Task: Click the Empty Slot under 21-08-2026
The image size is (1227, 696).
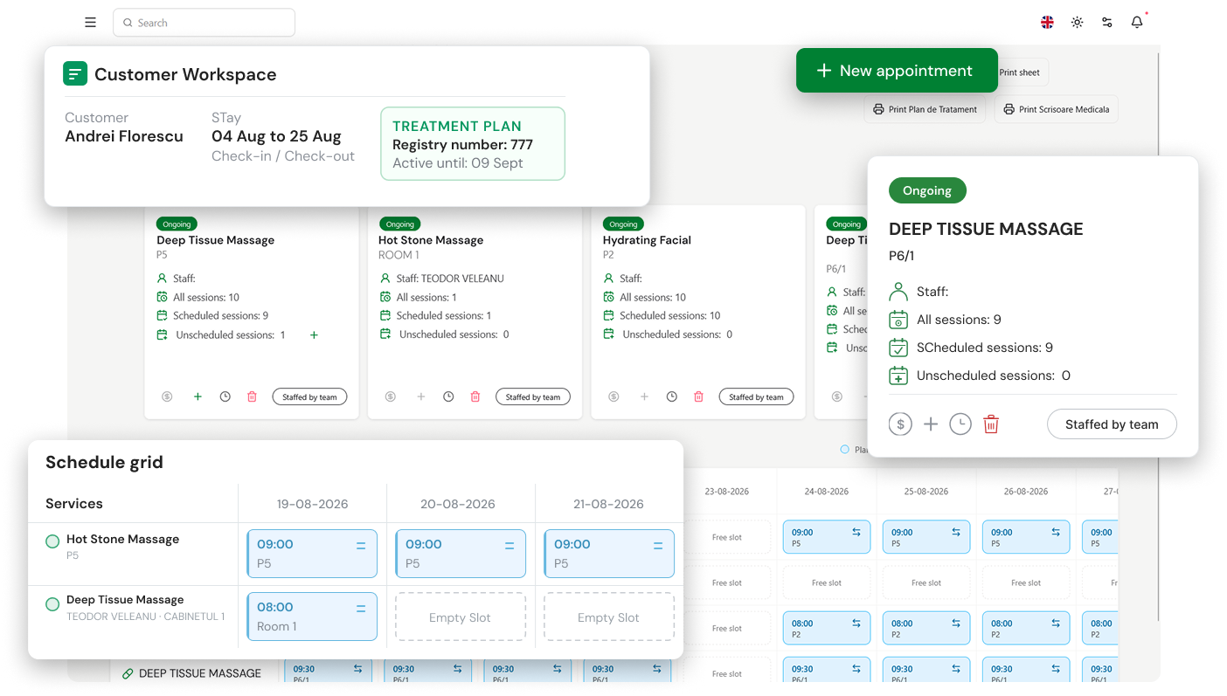Action: 609,617
